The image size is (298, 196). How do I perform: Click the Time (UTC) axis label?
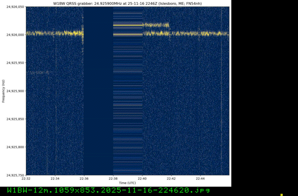coord(127,183)
